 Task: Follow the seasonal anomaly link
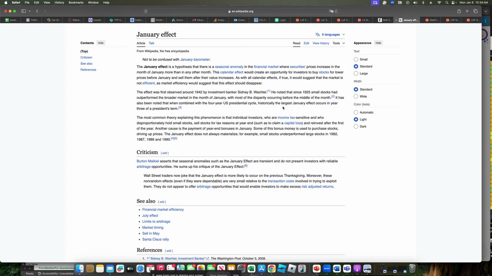tap(229, 67)
